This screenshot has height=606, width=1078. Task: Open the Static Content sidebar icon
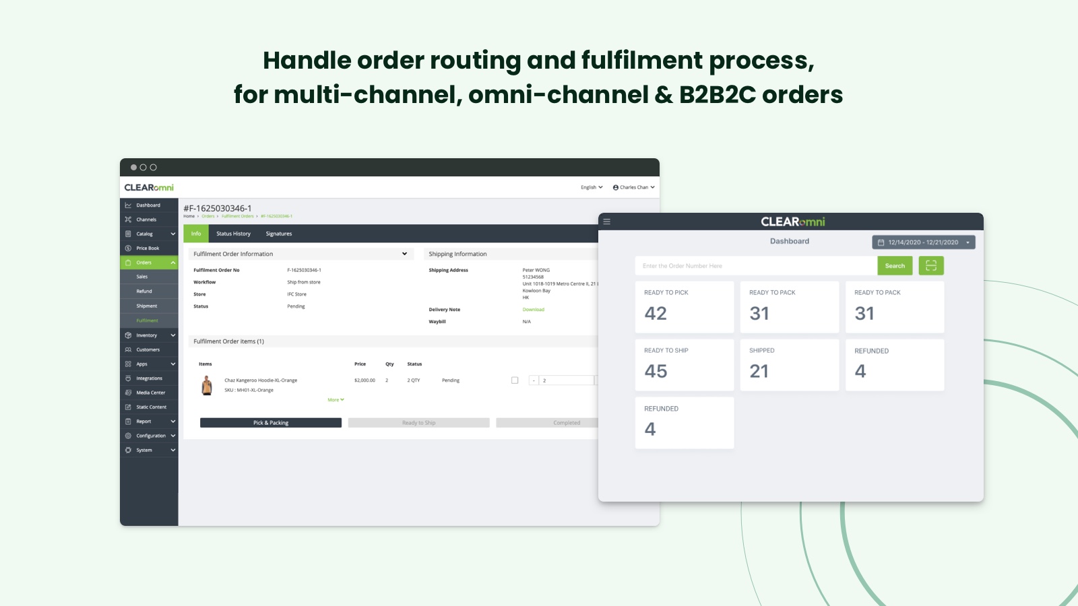(x=128, y=407)
